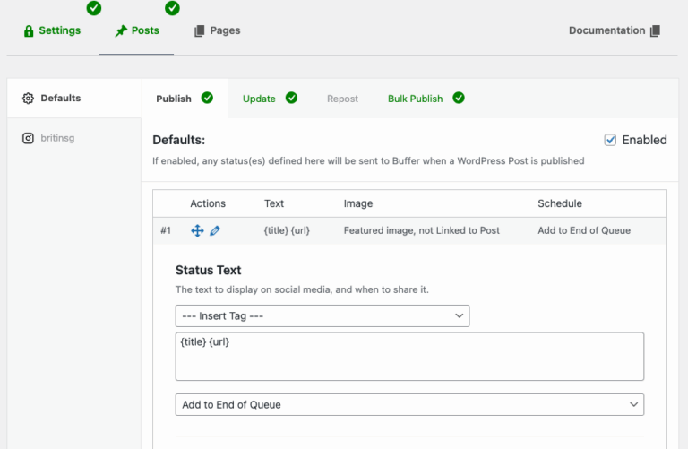
Task: Click into the status text area
Action: pos(409,357)
